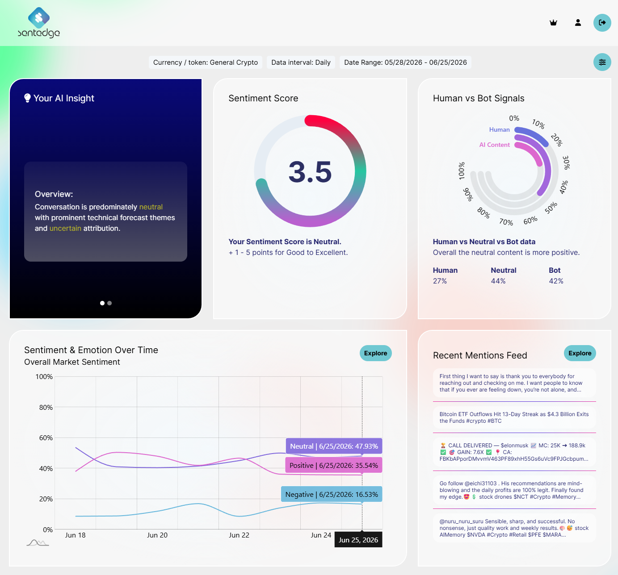The height and width of the screenshot is (575, 618).
Task: Click the Jun 24 axis label
Action: 321,535
